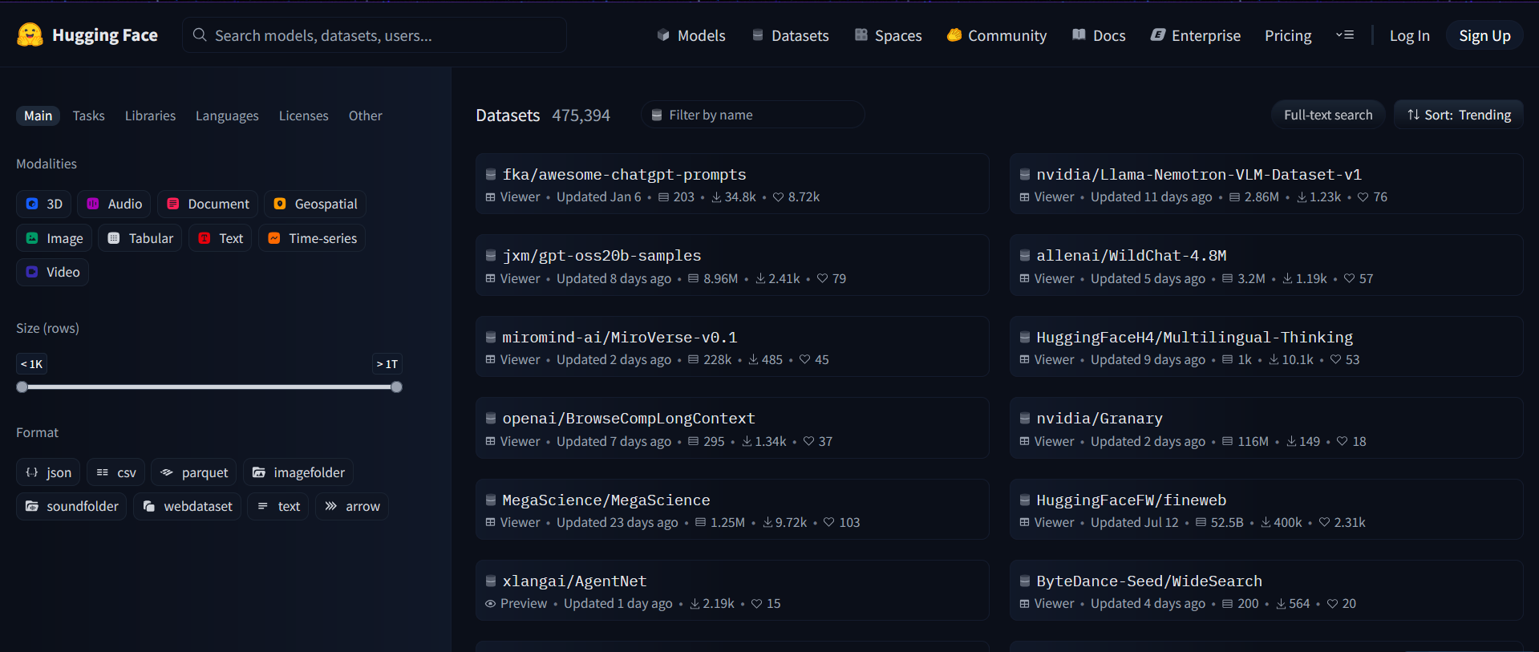Open the Spaces nav item
The image size is (1539, 652).
[x=889, y=35]
